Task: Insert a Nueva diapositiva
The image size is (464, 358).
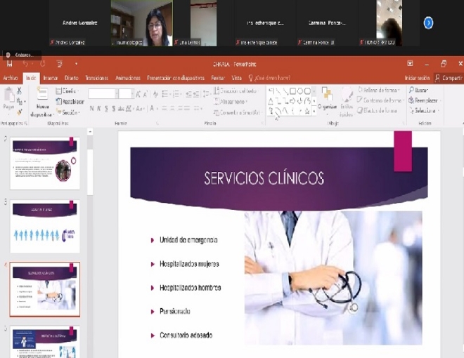Action: click(x=42, y=102)
